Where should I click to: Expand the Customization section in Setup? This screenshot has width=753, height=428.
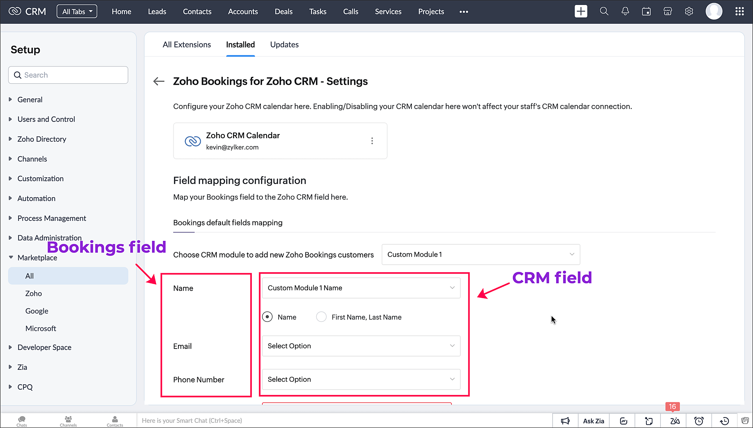click(x=40, y=178)
